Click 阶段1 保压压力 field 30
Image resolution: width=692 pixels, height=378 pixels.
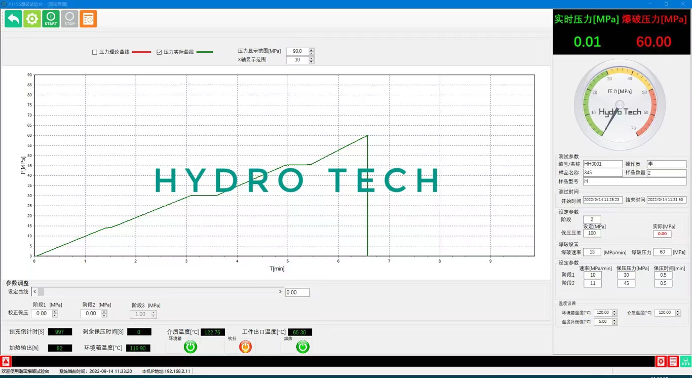click(x=626, y=275)
